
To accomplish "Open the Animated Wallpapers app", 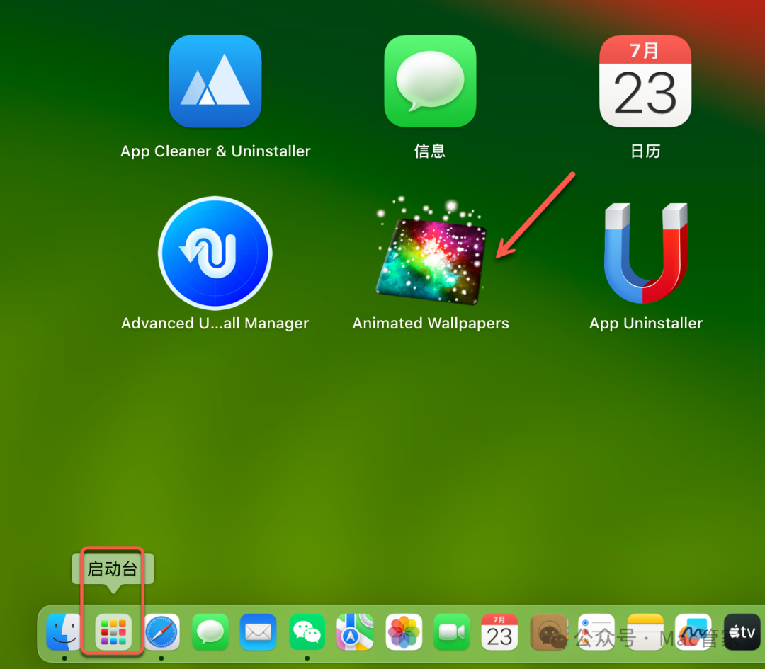I will pyautogui.click(x=431, y=251).
